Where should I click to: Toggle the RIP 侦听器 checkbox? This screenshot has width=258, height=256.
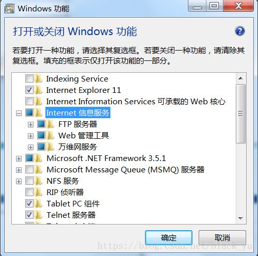pyautogui.click(x=29, y=192)
